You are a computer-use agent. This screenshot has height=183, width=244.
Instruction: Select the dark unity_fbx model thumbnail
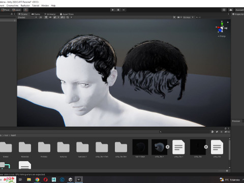[198, 147]
